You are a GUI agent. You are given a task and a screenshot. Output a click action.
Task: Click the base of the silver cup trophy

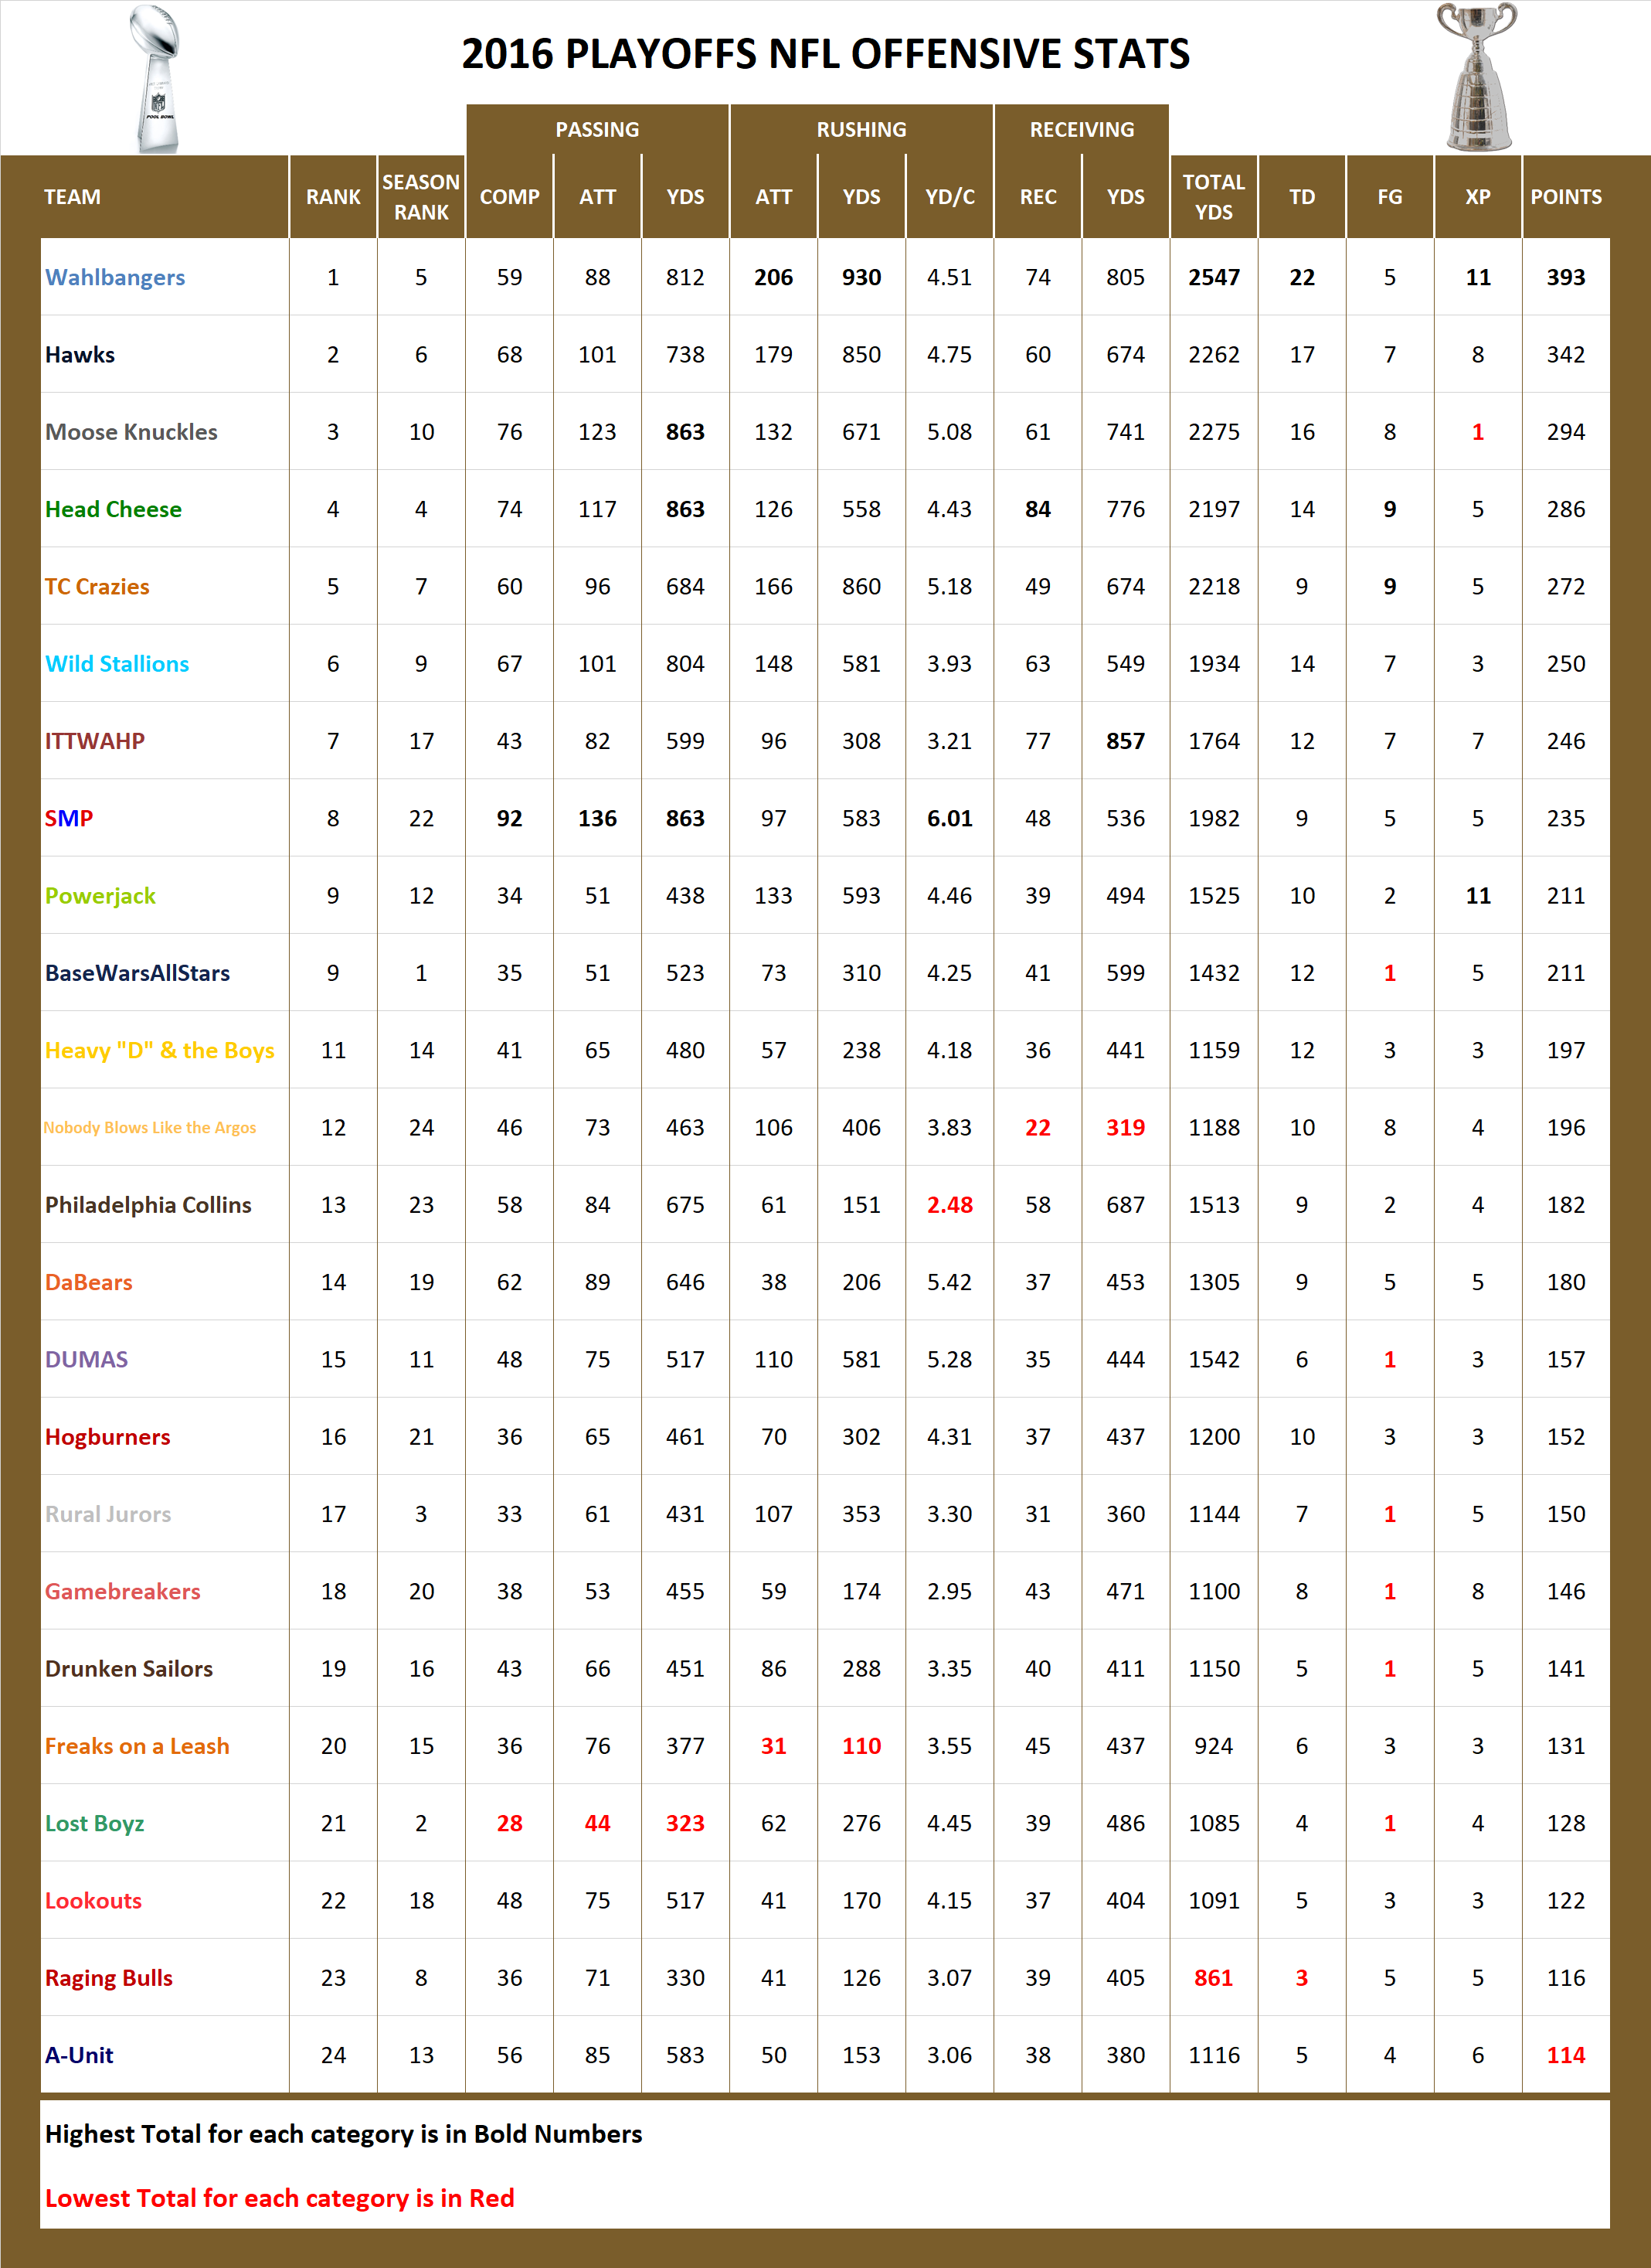pos(1479,146)
